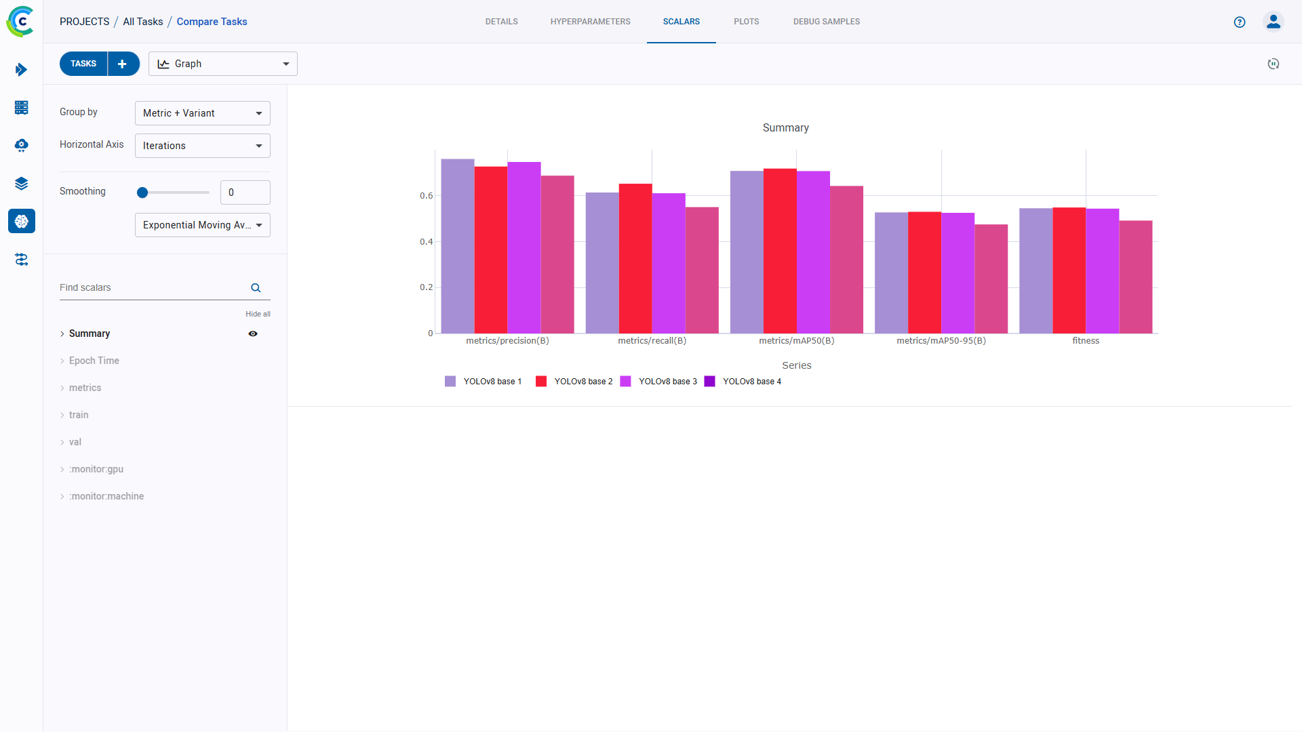Drag the Smoothing slider control
The height and width of the screenshot is (732, 1302).
(142, 192)
